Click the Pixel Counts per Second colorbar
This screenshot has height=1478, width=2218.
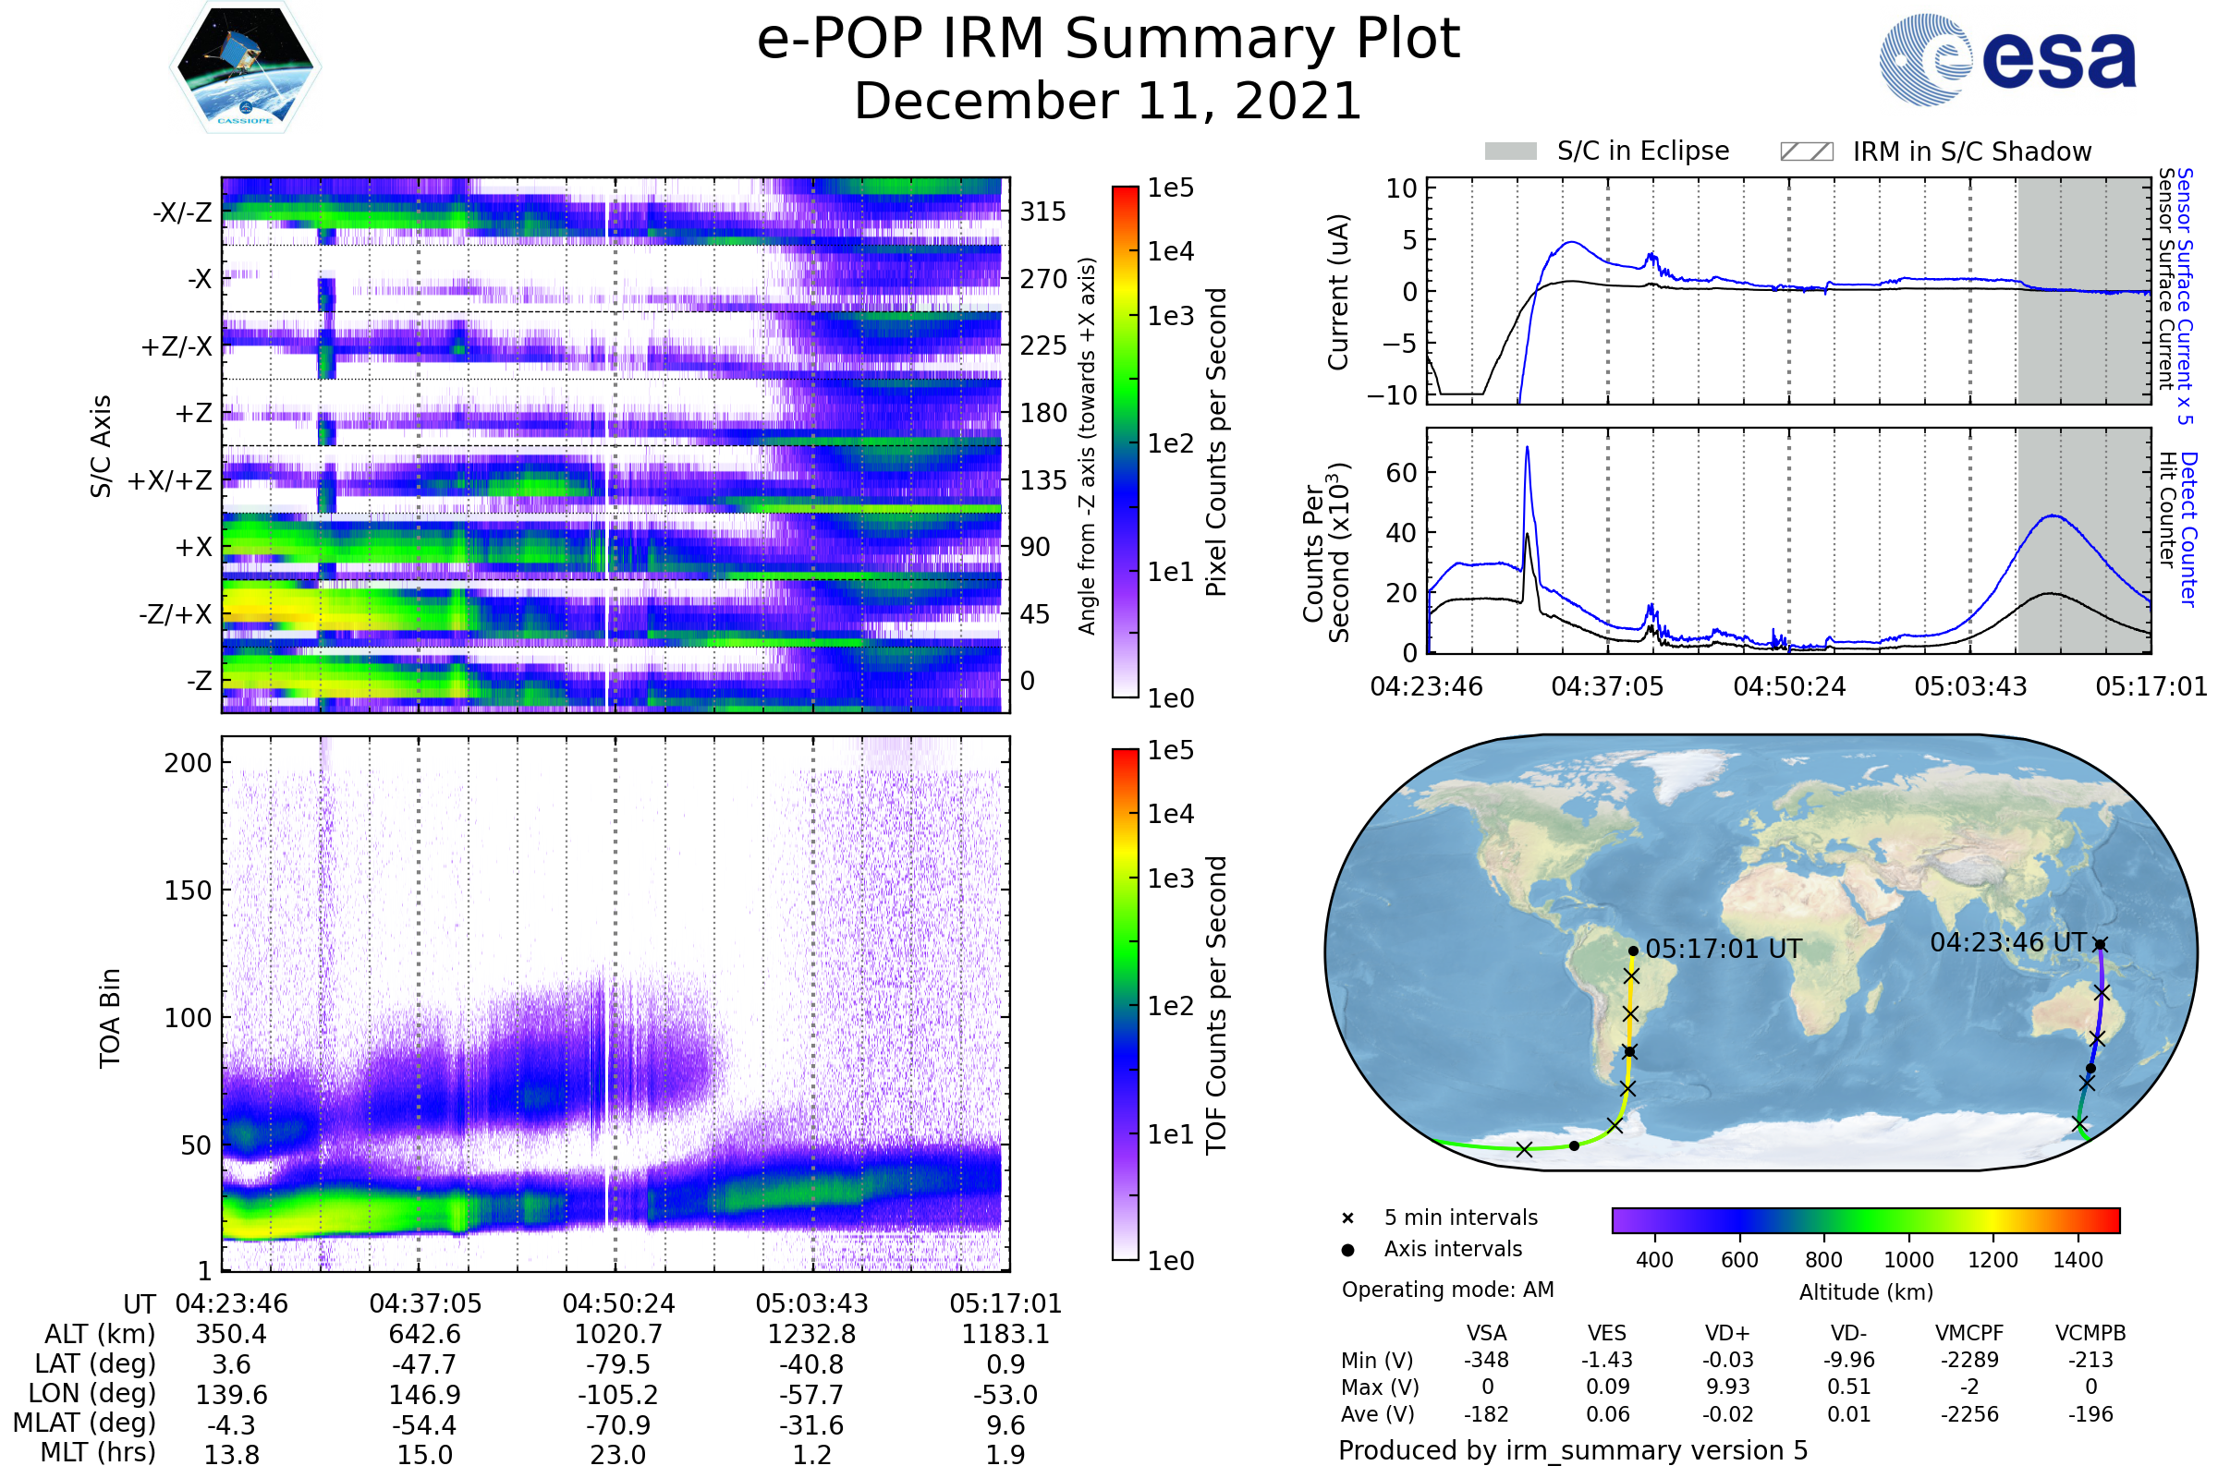1125,442
